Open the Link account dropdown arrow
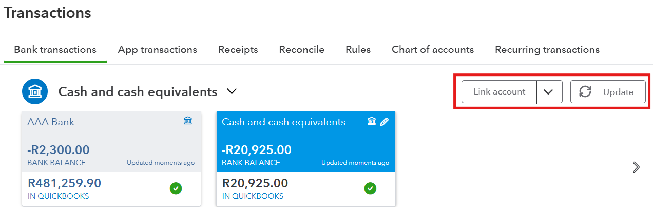The image size is (653, 207). click(549, 92)
